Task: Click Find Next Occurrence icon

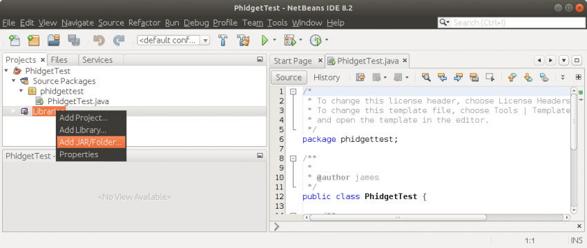Action: pos(459,77)
